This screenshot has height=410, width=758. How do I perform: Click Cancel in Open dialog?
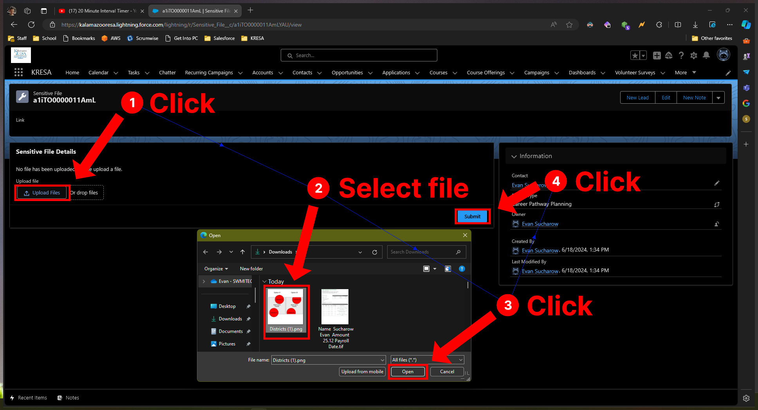(x=447, y=372)
